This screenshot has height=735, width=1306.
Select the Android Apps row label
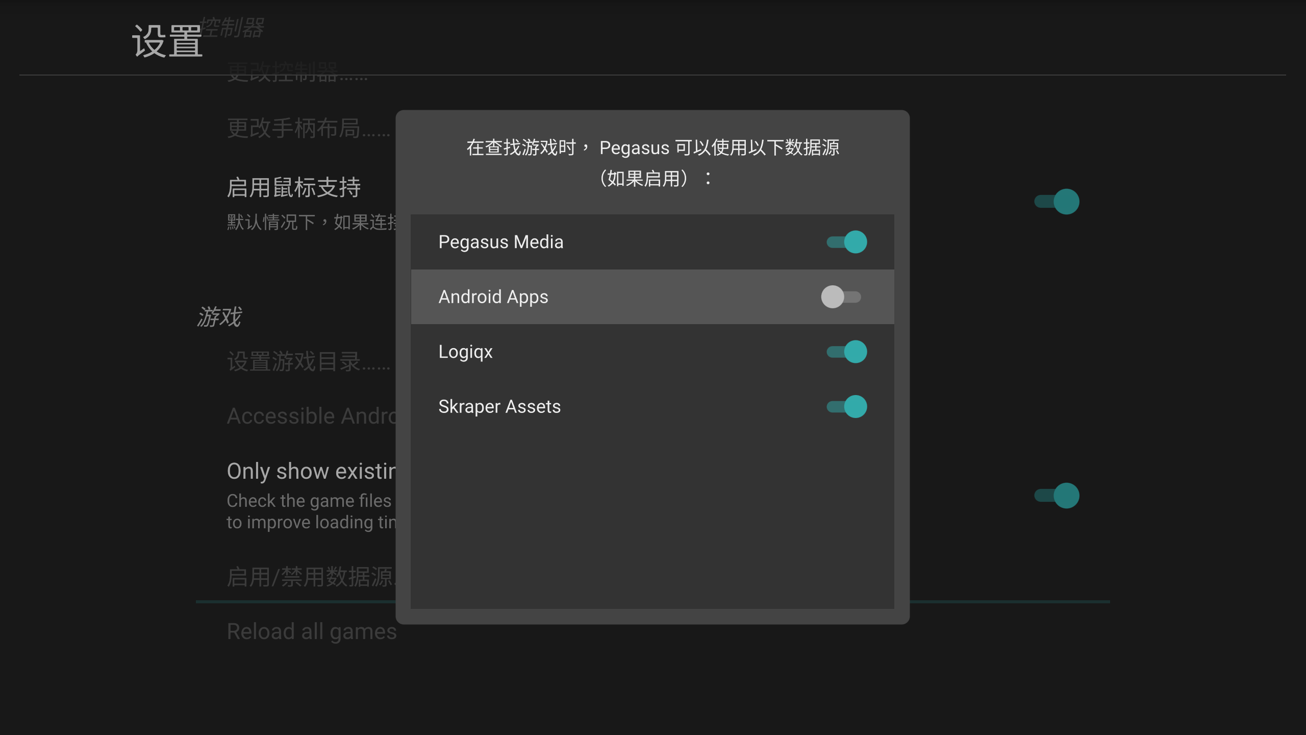(493, 297)
